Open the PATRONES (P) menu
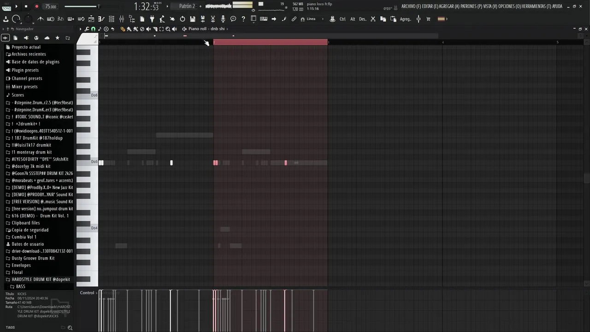590x332 pixels. pyautogui.click(x=472, y=6)
